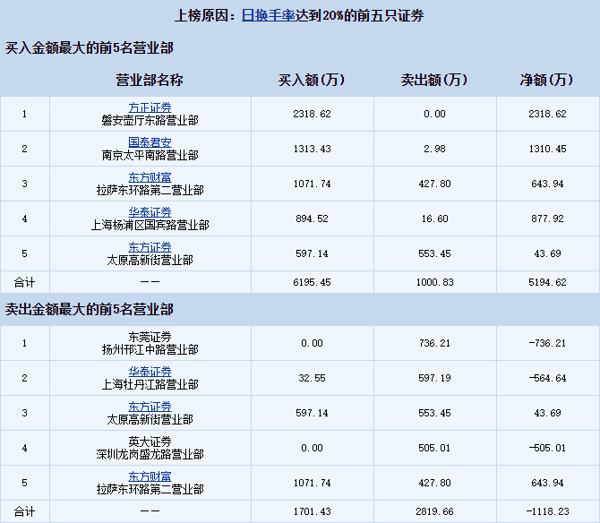Click 方正证券 row's buy amount 2318.62

(312, 114)
